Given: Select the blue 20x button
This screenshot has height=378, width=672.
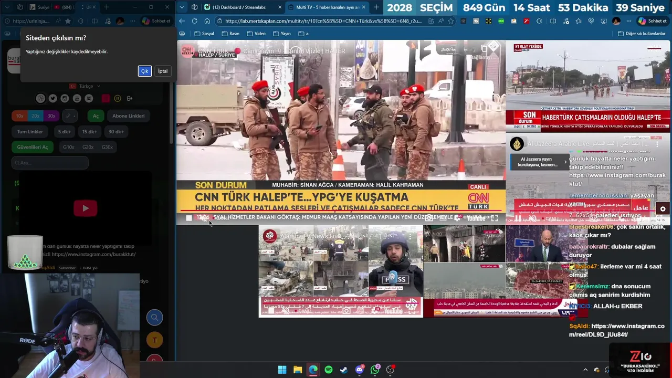Looking at the screenshot, I should [35, 116].
